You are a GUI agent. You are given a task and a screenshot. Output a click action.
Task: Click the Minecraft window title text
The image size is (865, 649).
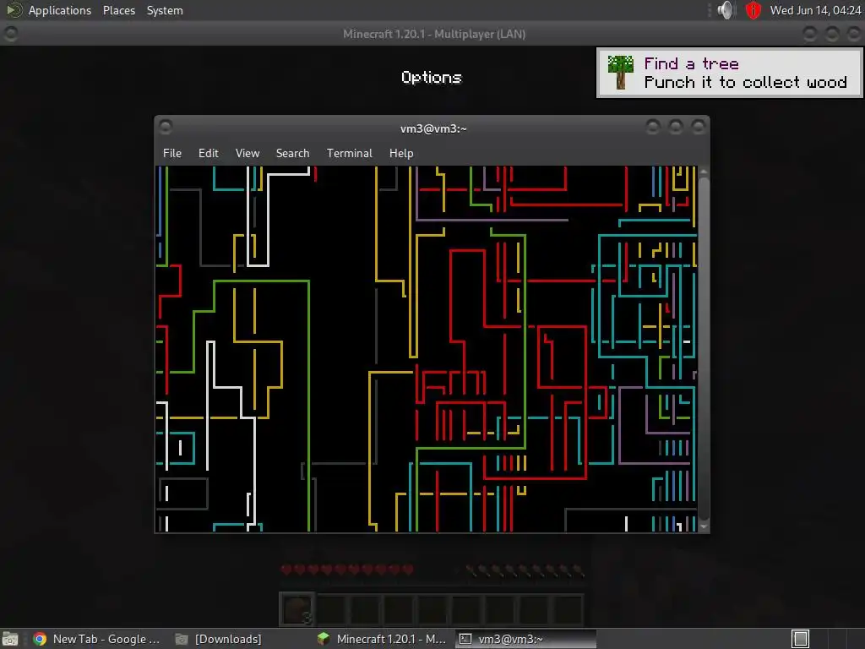pyautogui.click(x=434, y=34)
